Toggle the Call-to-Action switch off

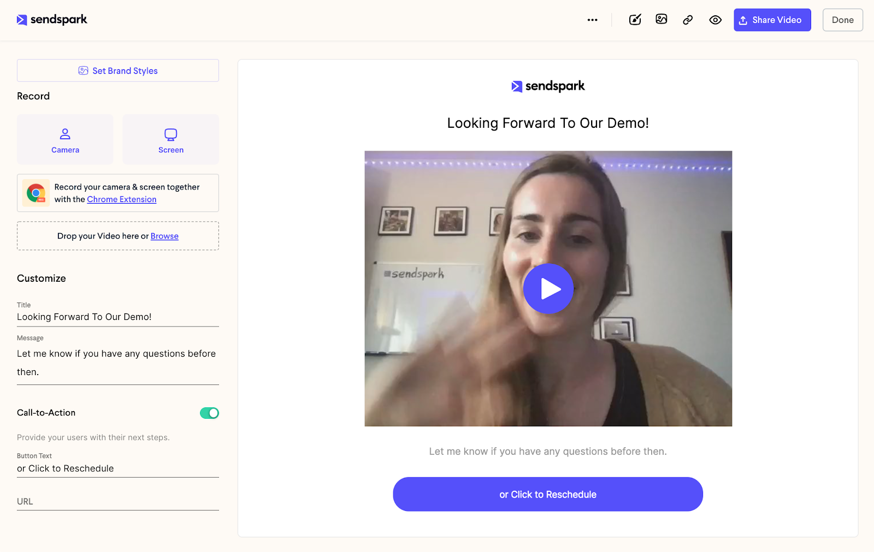[x=209, y=413]
